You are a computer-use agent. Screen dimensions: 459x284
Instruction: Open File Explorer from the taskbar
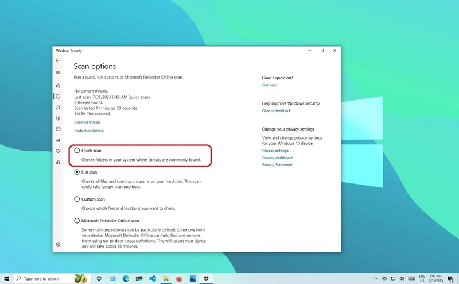[x=166, y=278]
